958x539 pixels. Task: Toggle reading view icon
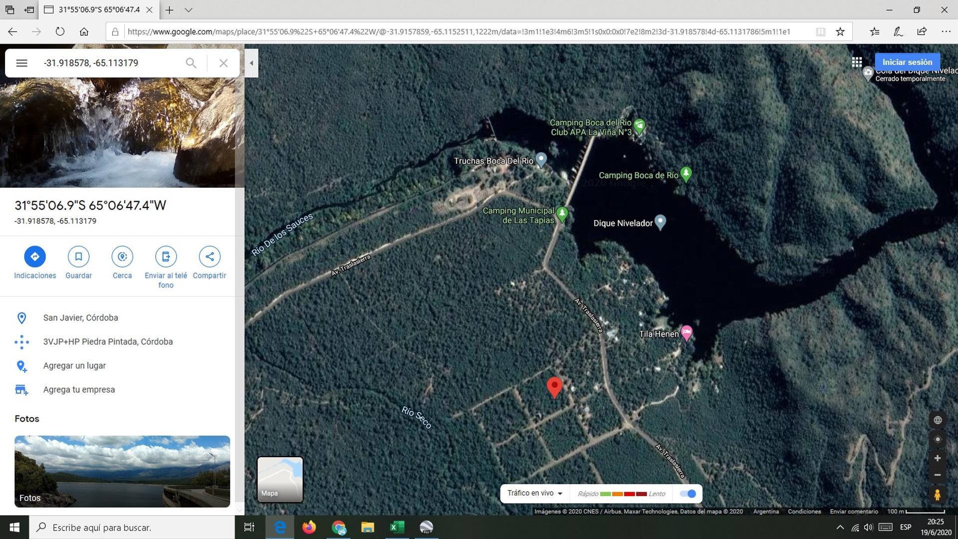pyautogui.click(x=820, y=31)
